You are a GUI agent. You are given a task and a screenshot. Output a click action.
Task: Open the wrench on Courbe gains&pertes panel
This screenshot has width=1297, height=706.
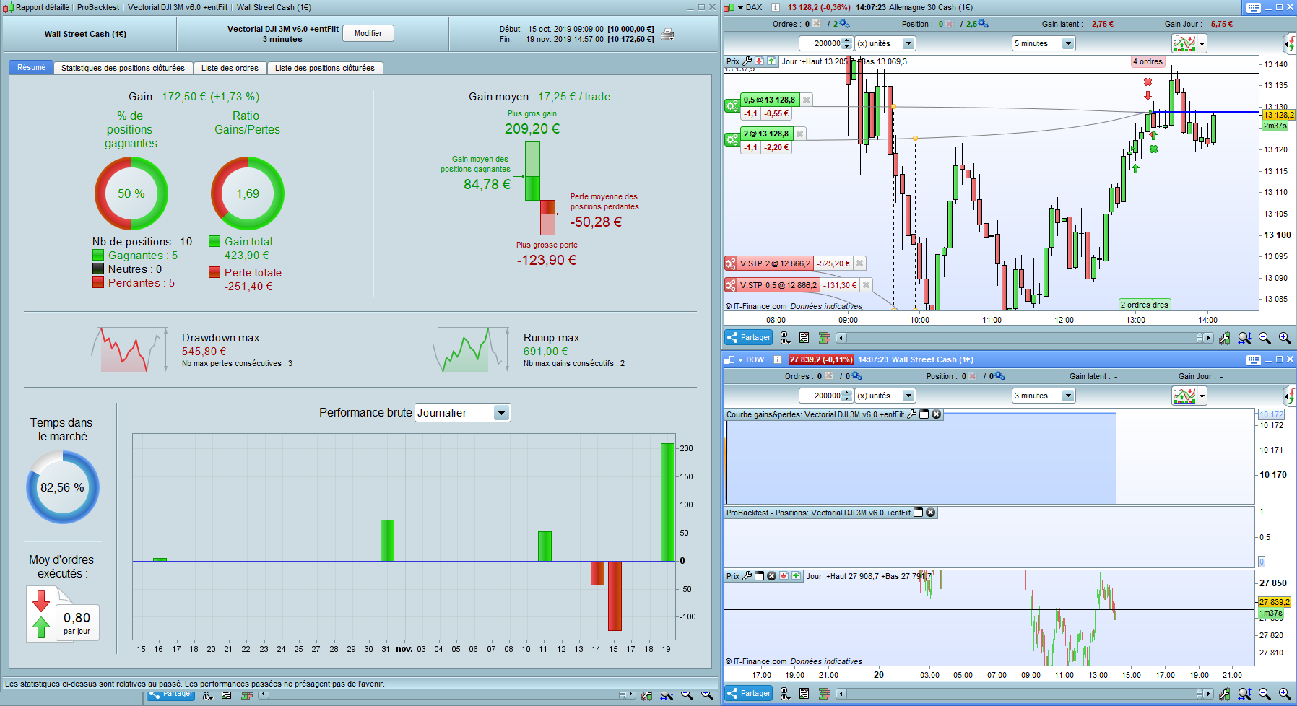pyautogui.click(x=912, y=414)
